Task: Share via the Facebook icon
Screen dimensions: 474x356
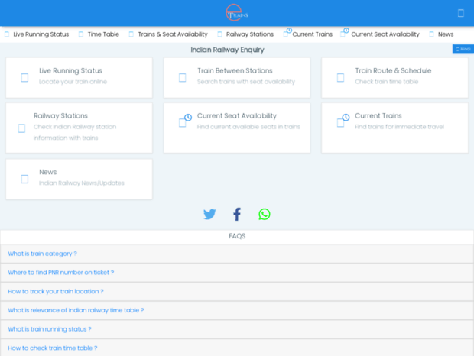Action: pyautogui.click(x=237, y=214)
